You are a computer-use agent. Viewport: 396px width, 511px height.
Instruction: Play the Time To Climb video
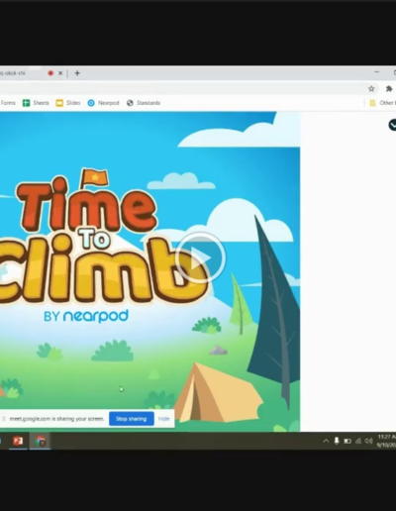pos(200,257)
